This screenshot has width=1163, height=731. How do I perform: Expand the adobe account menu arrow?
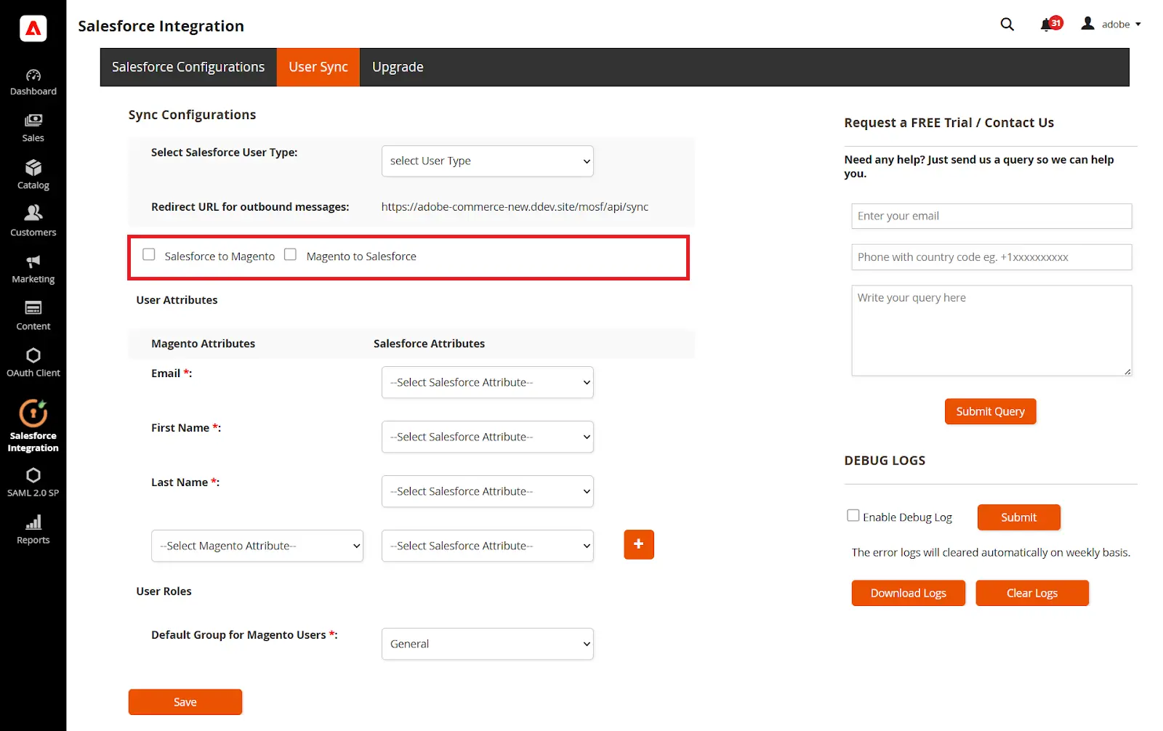point(1138,25)
